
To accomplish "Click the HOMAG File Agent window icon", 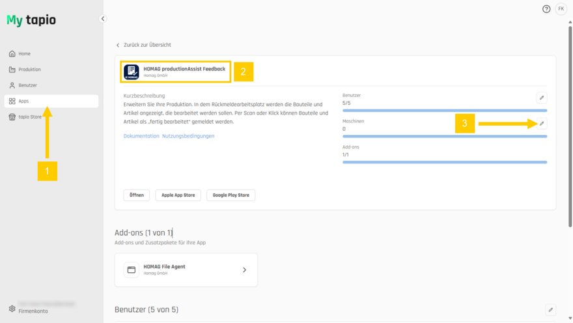I will pyautogui.click(x=131, y=270).
